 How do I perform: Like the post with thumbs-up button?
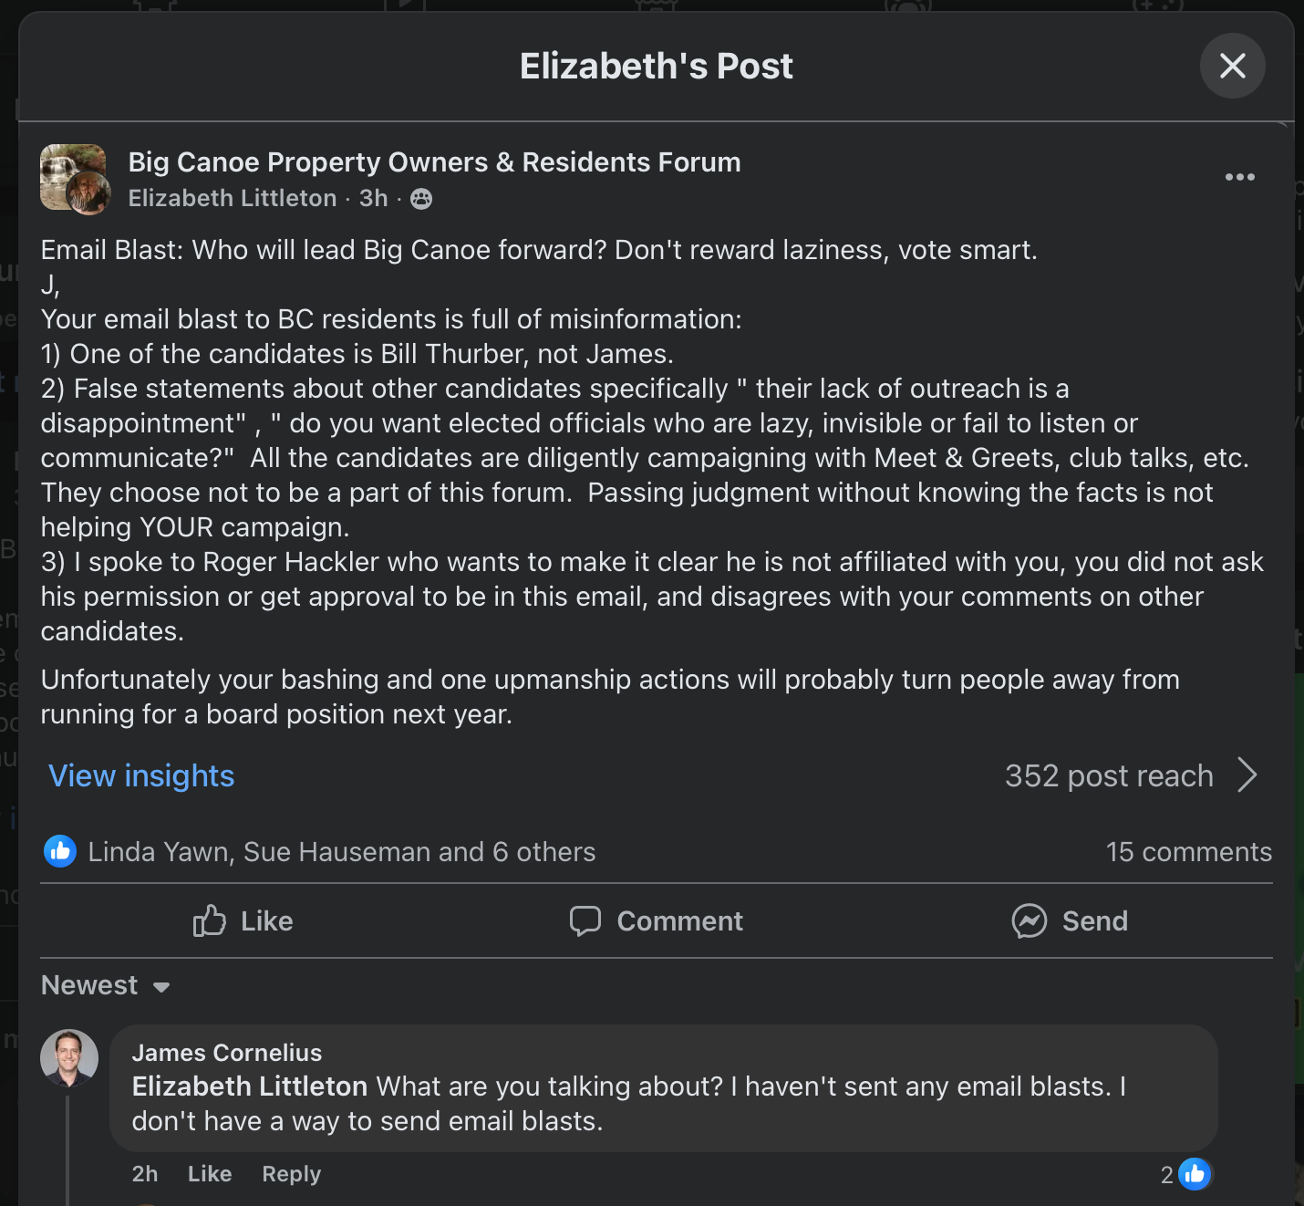tap(243, 921)
